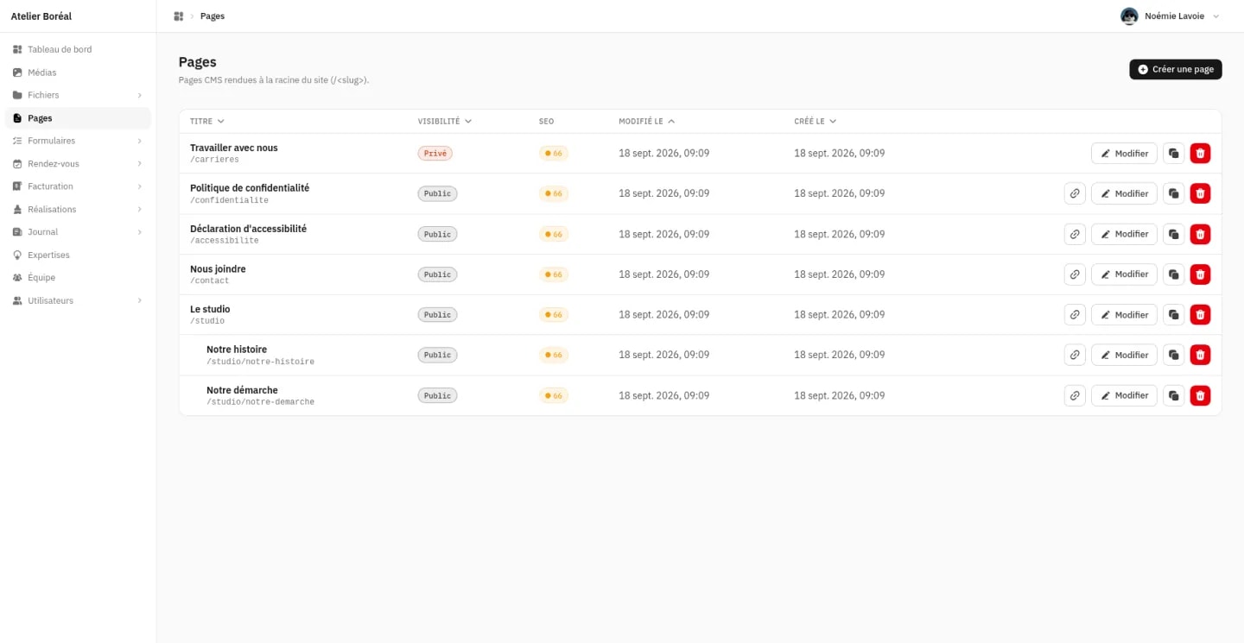This screenshot has width=1244, height=643.
Task: Modify the Nous joindre page
Action: (x=1124, y=274)
